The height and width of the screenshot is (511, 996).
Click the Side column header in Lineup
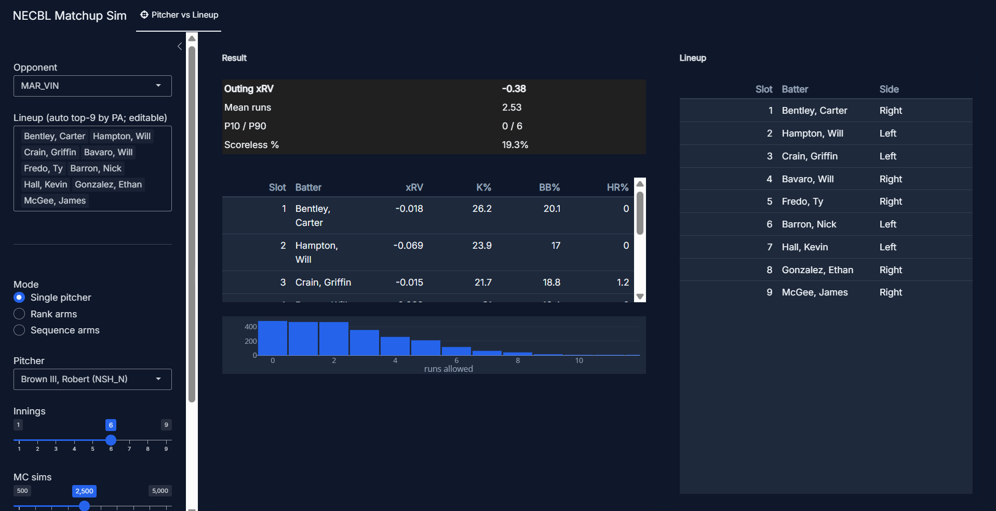pos(889,89)
